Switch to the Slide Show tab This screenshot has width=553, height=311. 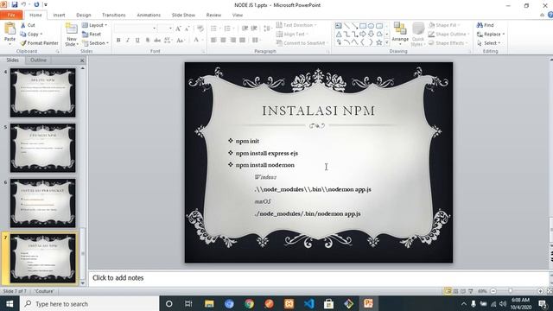[x=183, y=16]
